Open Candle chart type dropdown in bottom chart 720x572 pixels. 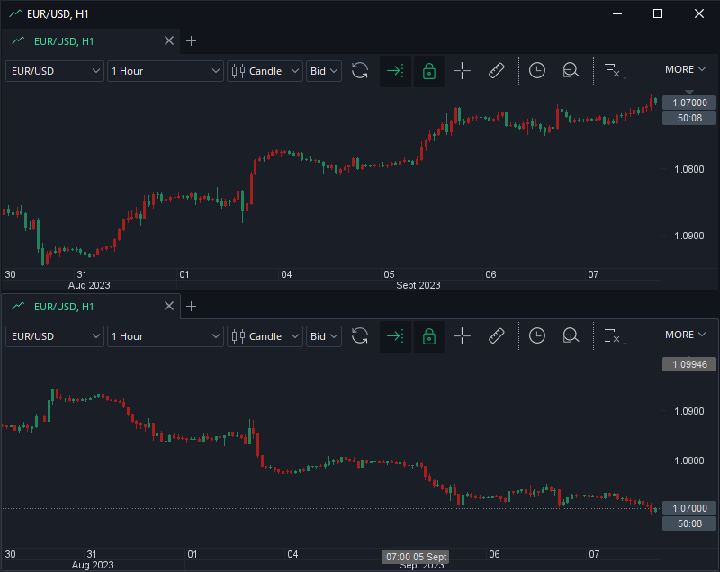point(265,336)
